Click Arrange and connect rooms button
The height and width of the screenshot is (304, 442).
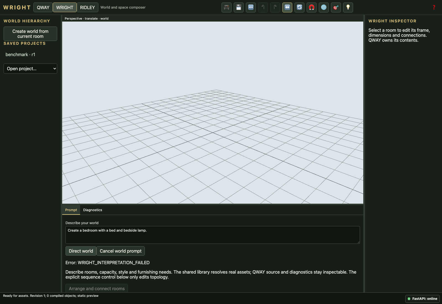coord(97,288)
